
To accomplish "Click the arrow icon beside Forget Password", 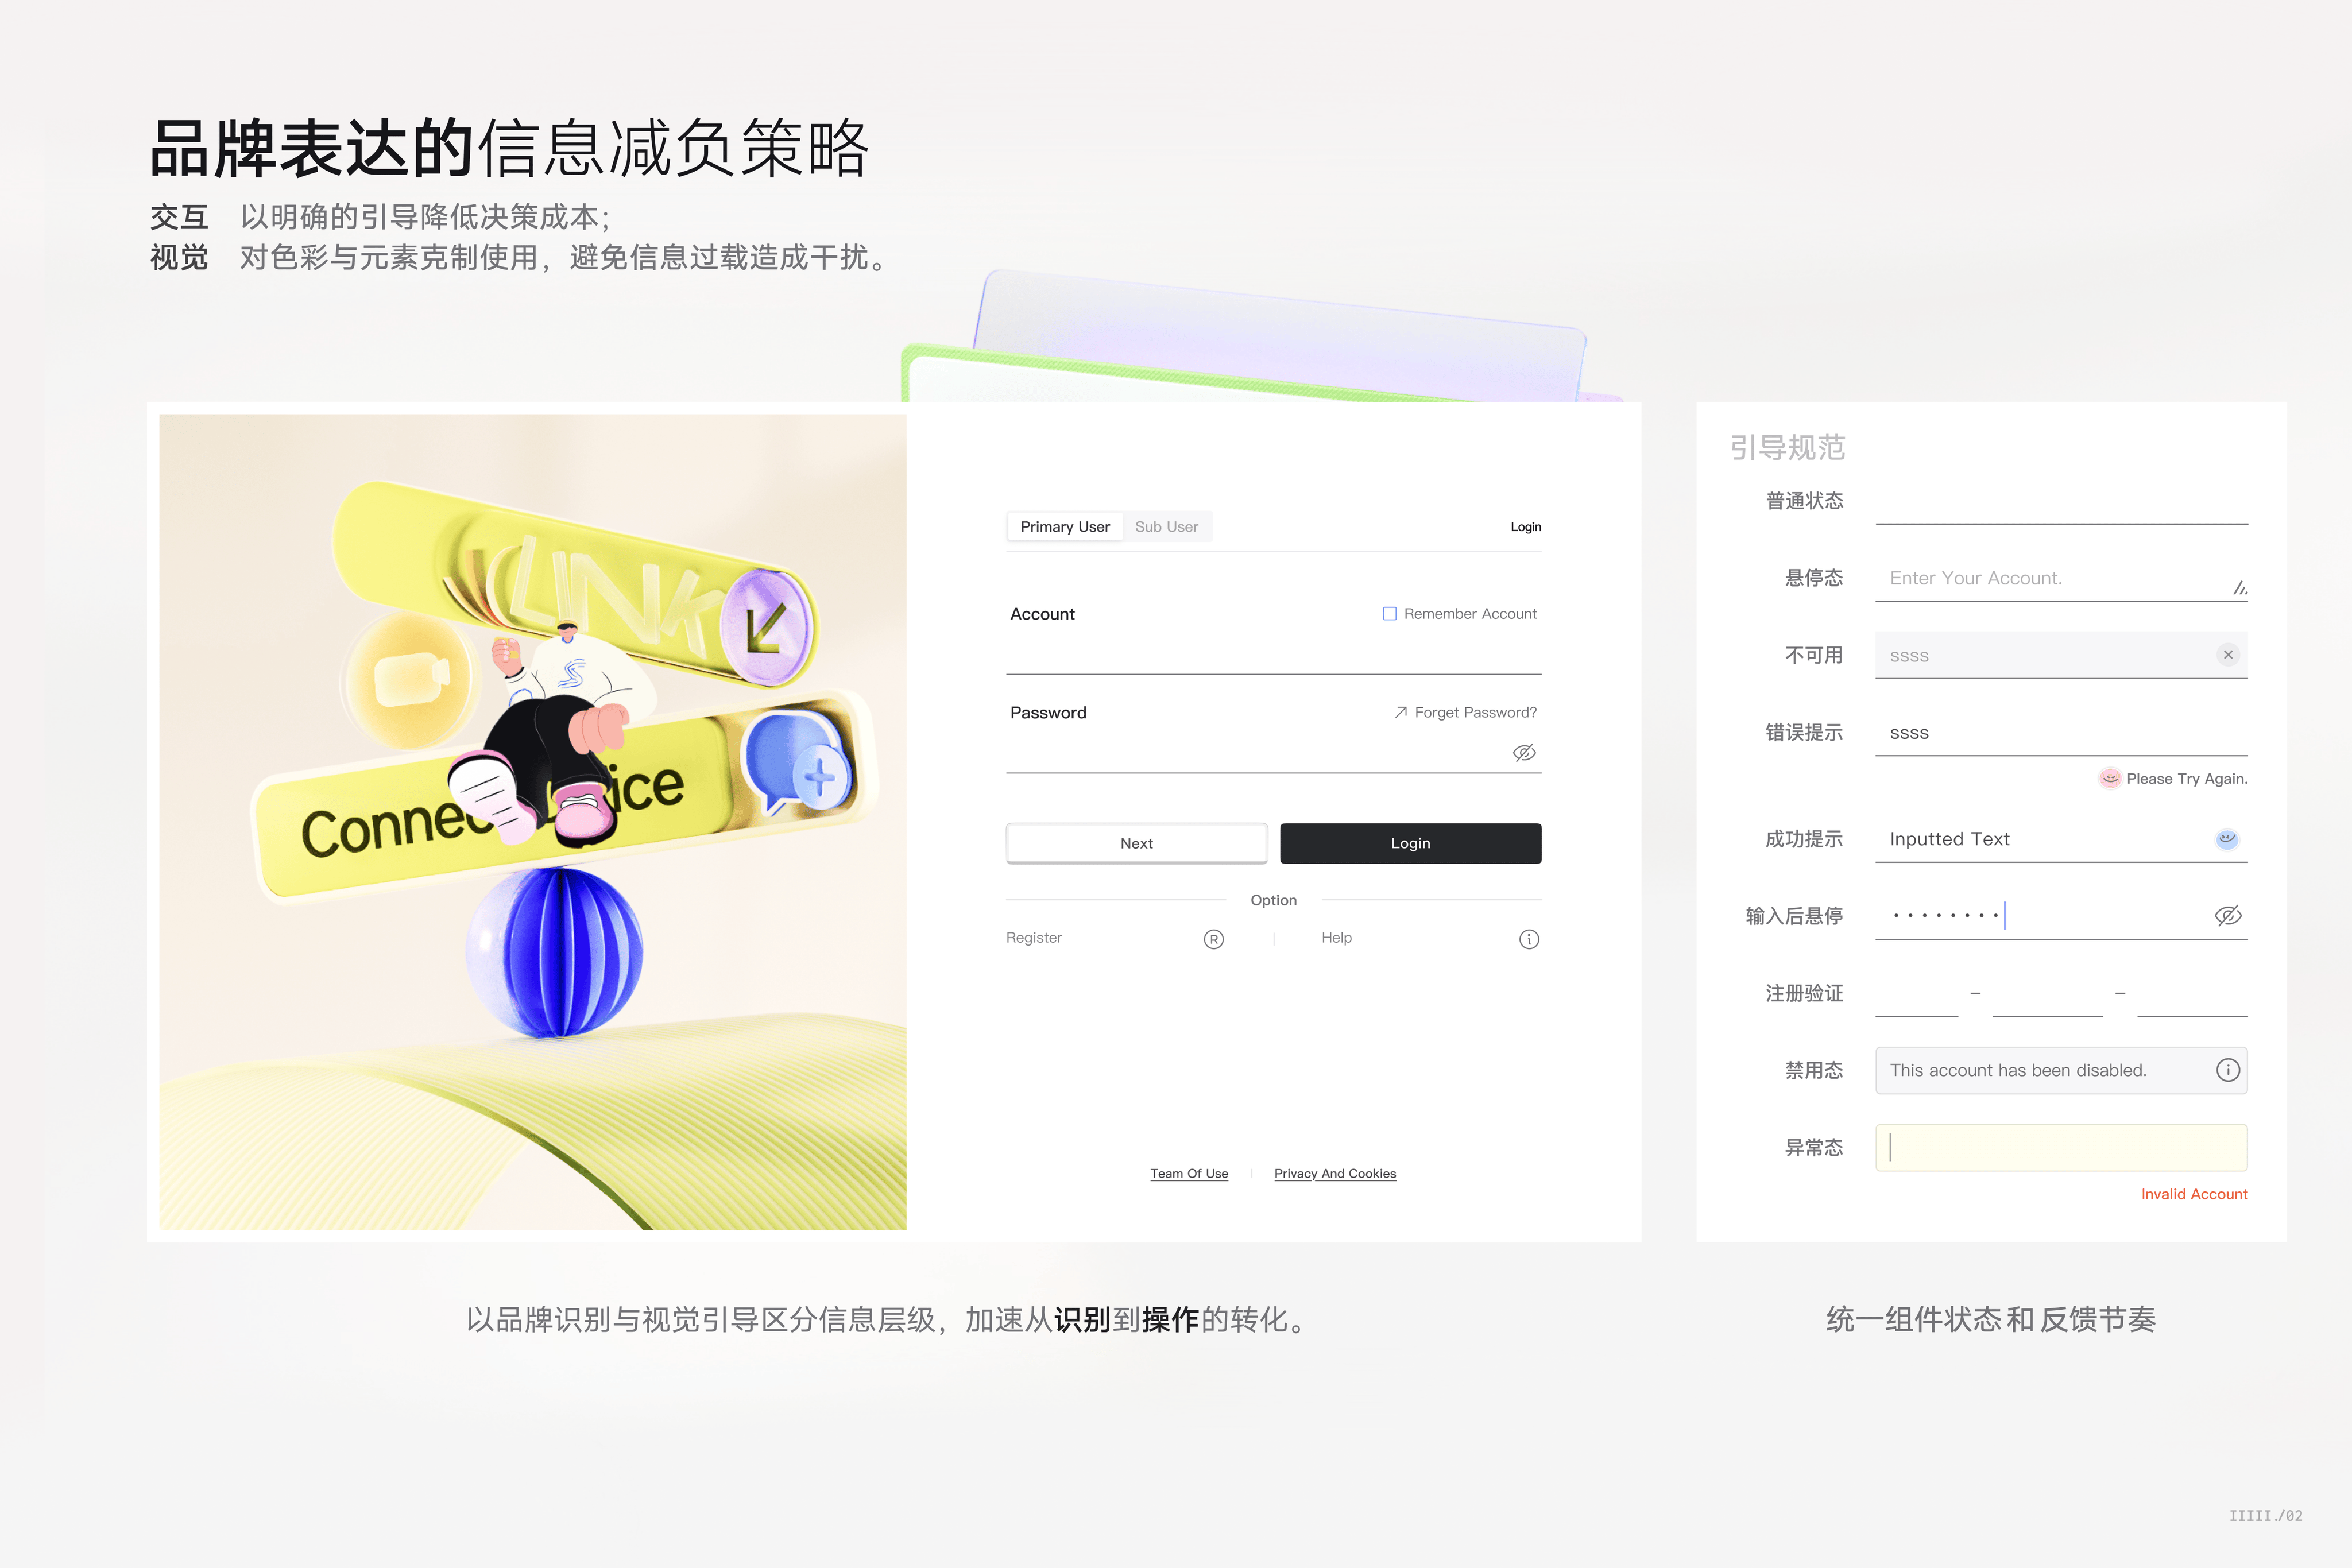I will (1401, 713).
